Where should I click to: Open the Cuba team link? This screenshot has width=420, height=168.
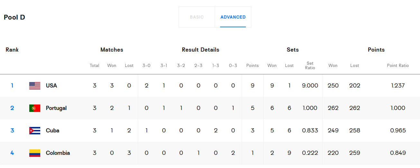[x=52, y=130]
